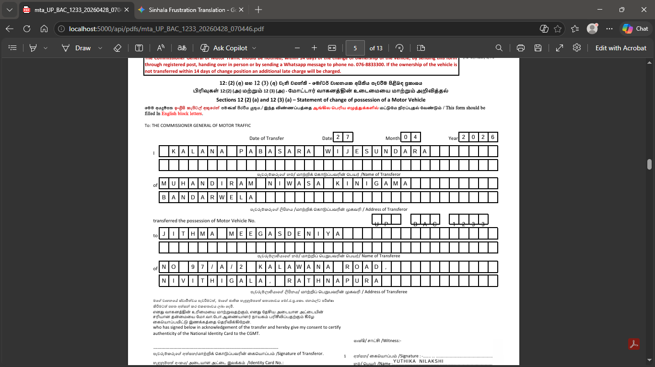Activate the Draw tool

tap(76, 48)
